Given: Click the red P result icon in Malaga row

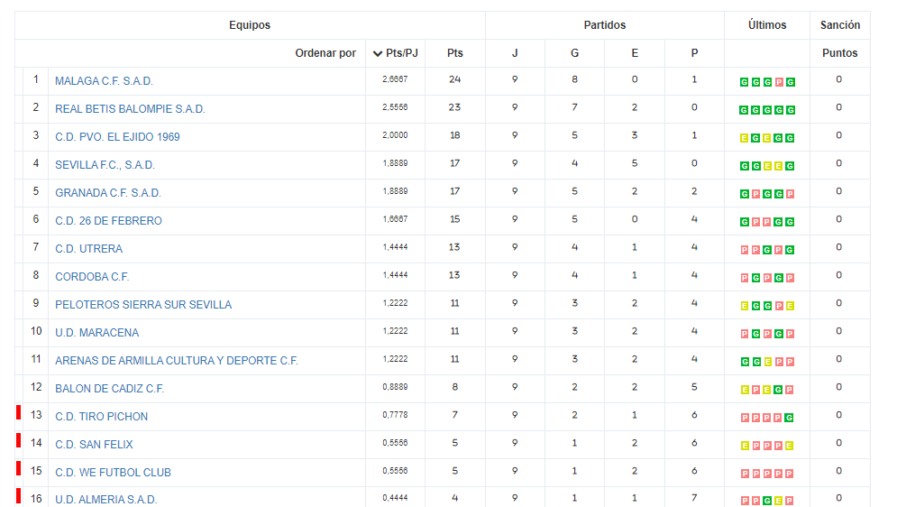Looking at the screenshot, I should click(779, 82).
